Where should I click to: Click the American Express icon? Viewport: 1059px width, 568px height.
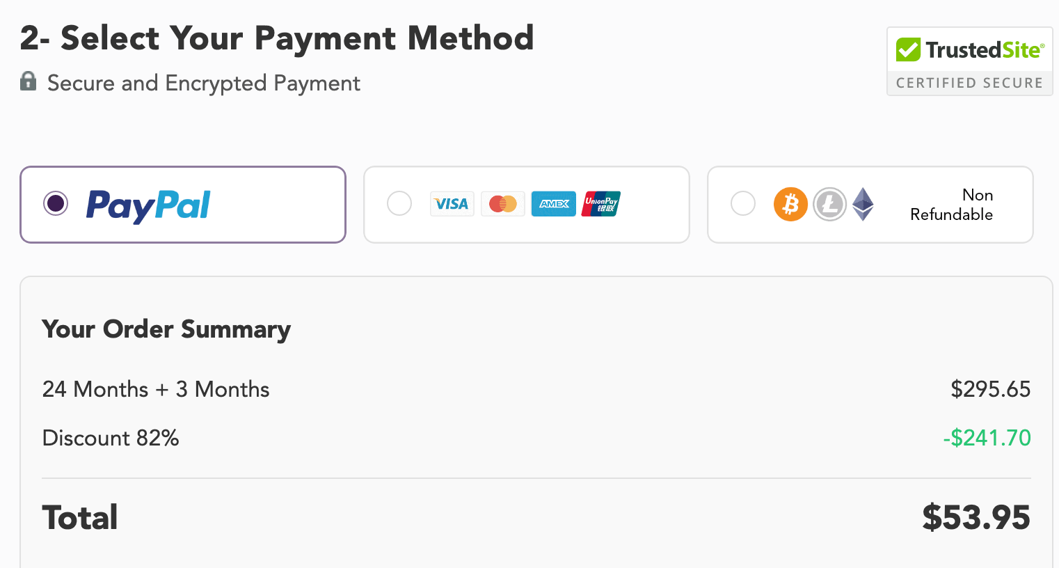pyautogui.click(x=554, y=204)
